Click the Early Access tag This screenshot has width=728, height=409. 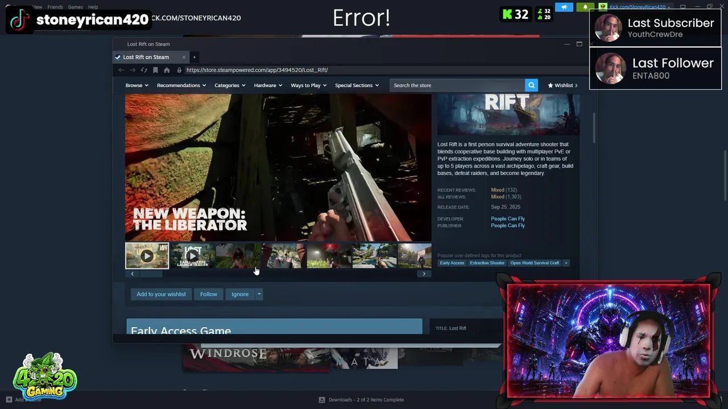[x=452, y=263]
